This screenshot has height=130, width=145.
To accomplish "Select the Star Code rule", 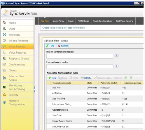I will [x=95, y=115].
